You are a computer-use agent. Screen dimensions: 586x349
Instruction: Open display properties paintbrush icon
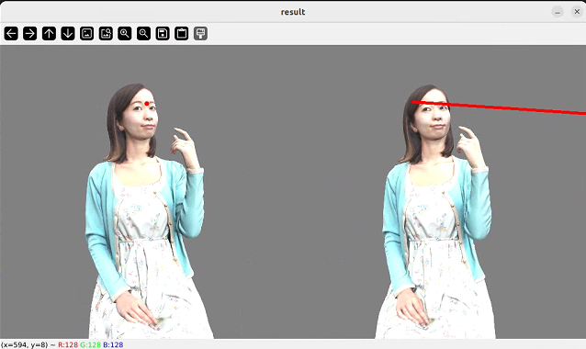click(x=200, y=34)
